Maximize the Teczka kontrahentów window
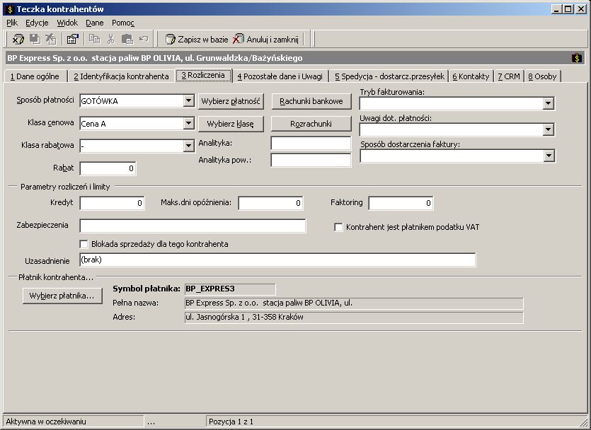The height and width of the screenshot is (430, 591). tap(569, 9)
